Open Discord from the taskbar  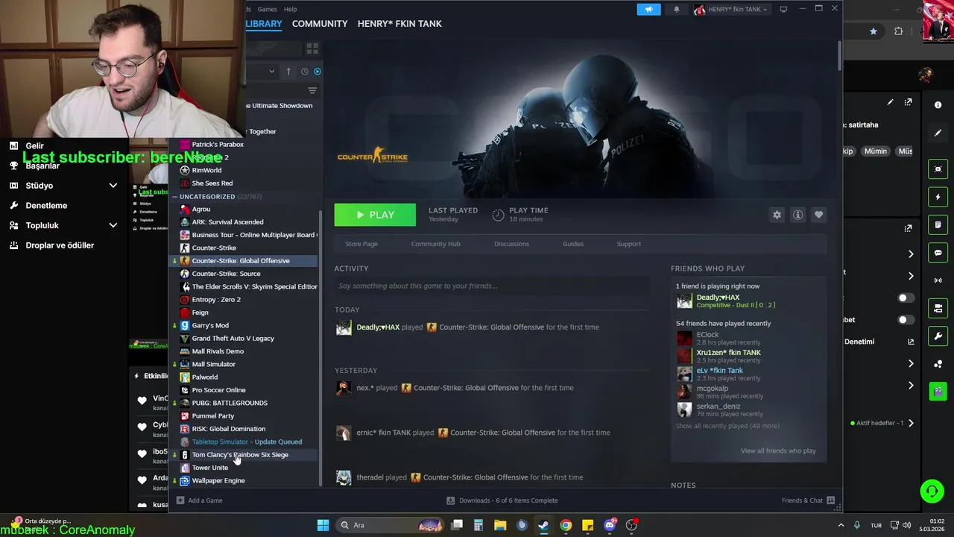(610, 525)
